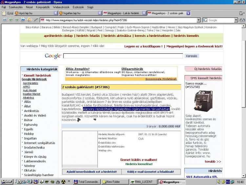This screenshot has width=246, height=185.
Task: Open Total Commander from the taskbar
Action: point(87,182)
